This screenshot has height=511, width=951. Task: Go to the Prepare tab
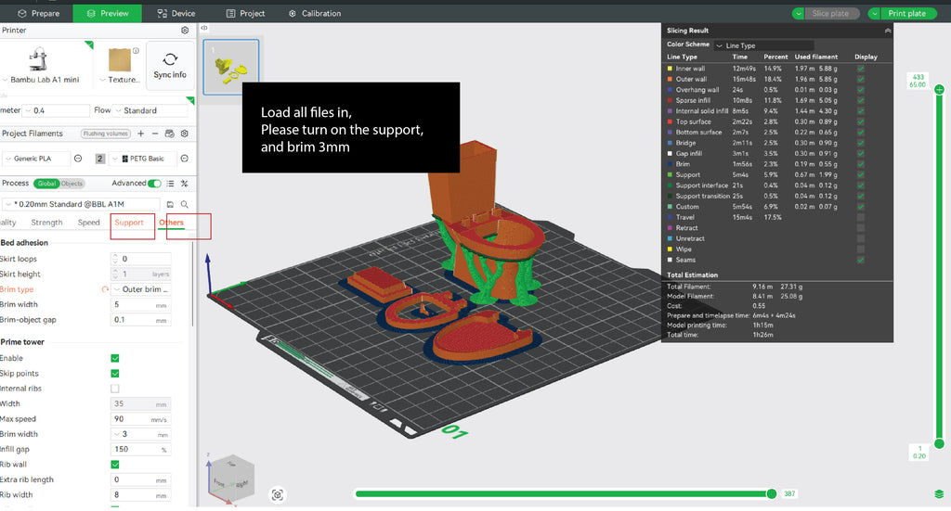37,13
